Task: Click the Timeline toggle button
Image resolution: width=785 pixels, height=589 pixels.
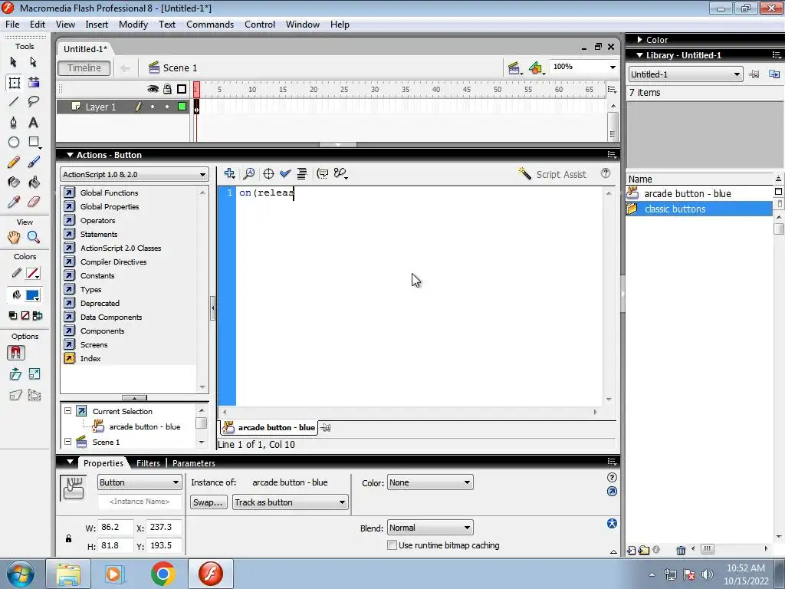Action: point(84,67)
